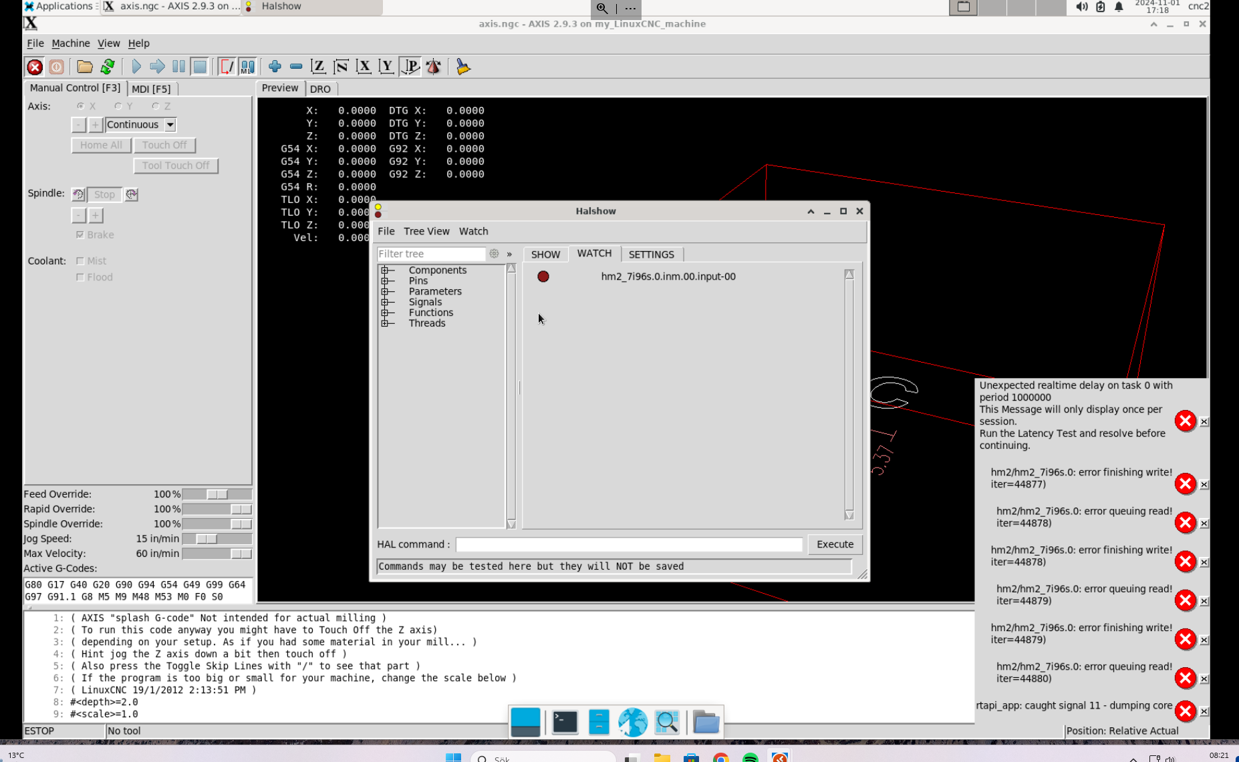Screen dimensions: 1239x762
Task: Open the AXIS File menu
Action: coord(35,43)
